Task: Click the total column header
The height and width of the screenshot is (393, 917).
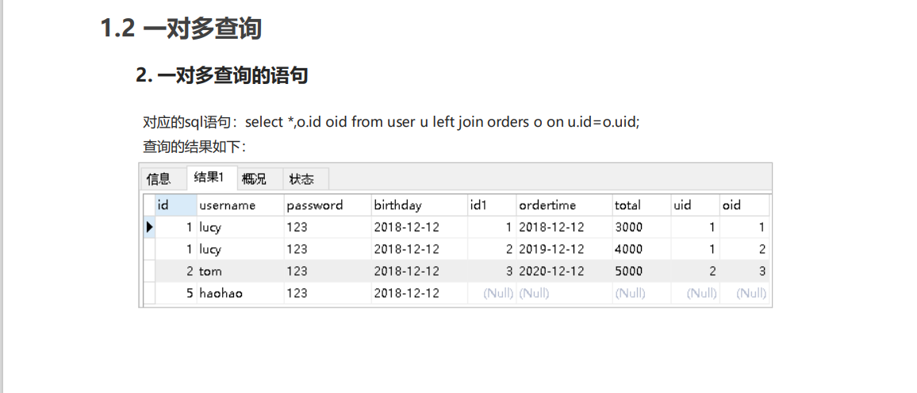Action: pyautogui.click(x=627, y=205)
